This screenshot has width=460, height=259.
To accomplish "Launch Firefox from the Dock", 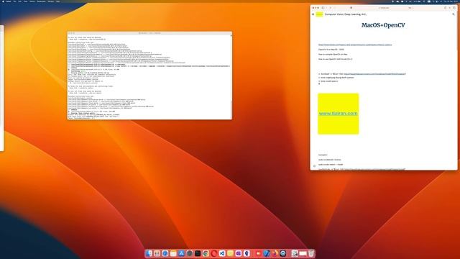I will tap(275, 253).
